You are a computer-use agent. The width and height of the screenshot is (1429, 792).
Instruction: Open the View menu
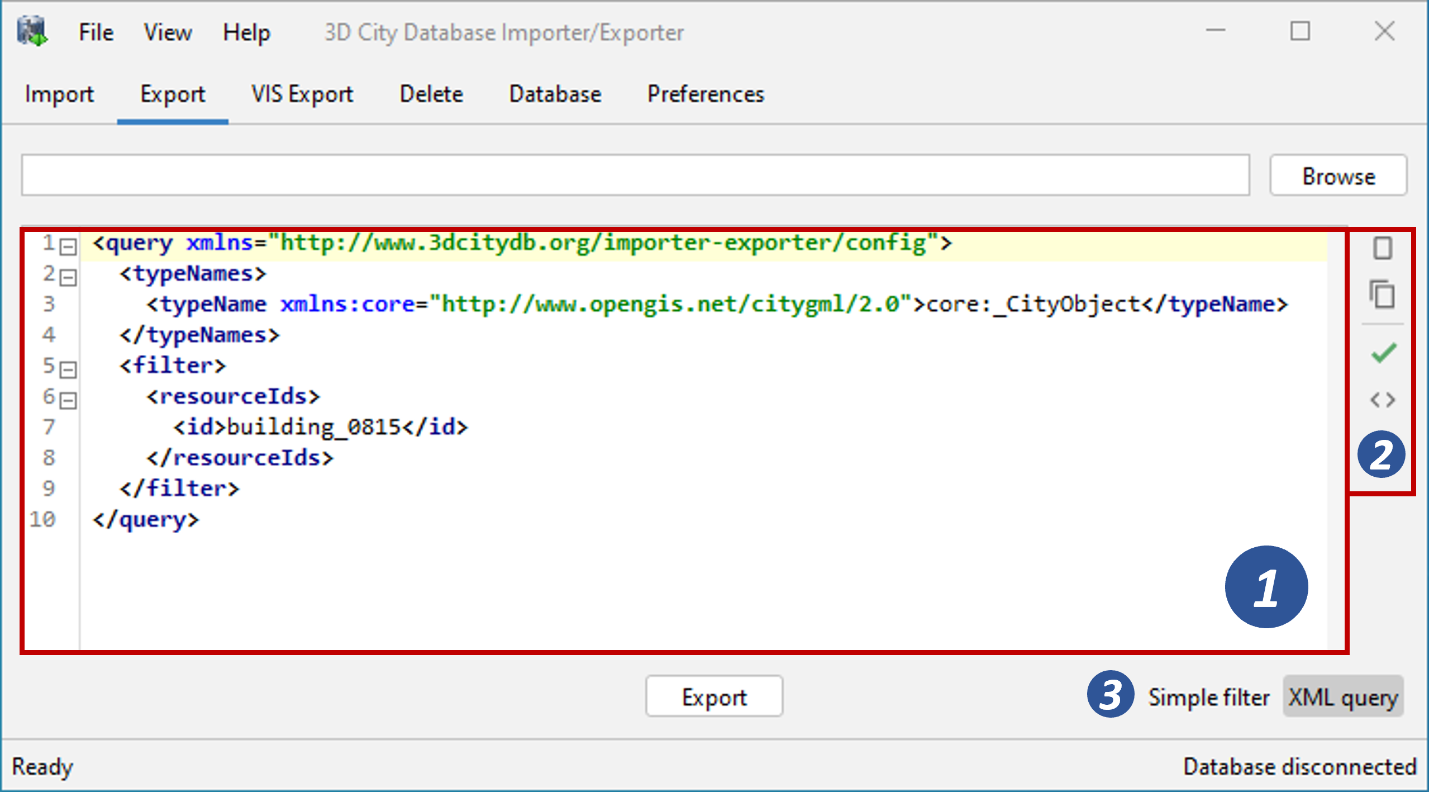168,32
